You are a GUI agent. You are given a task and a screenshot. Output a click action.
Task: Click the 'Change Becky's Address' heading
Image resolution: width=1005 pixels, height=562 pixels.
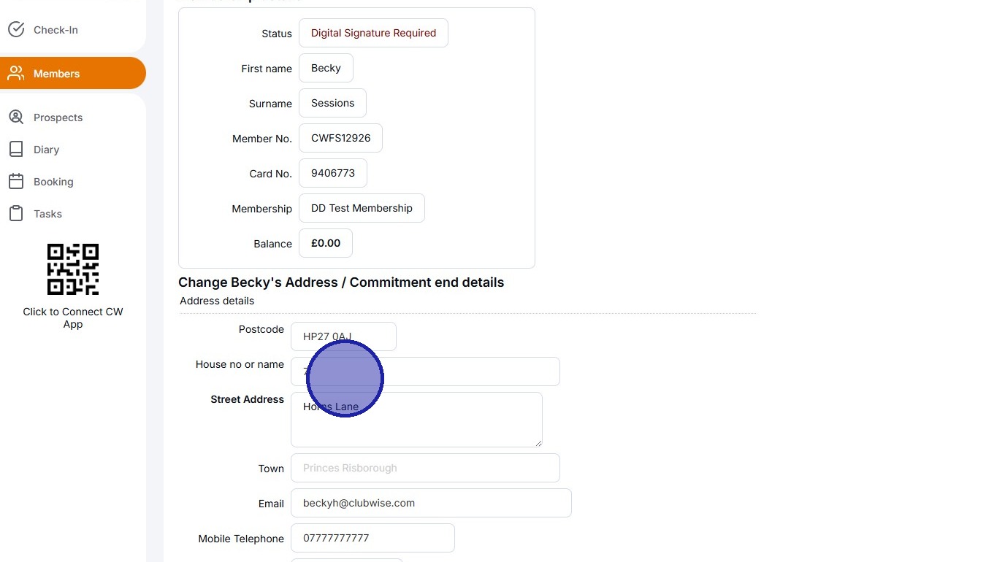(341, 282)
